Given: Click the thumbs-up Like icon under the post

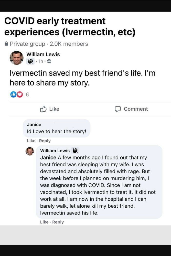Looking at the screenshot, I should (x=43, y=109).
